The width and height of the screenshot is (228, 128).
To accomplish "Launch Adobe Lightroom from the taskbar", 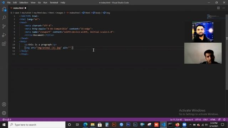I will tap(135, 125).
